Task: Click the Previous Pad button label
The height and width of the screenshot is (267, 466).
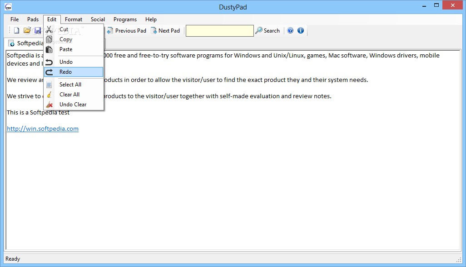Action: [x=131, y=30]
